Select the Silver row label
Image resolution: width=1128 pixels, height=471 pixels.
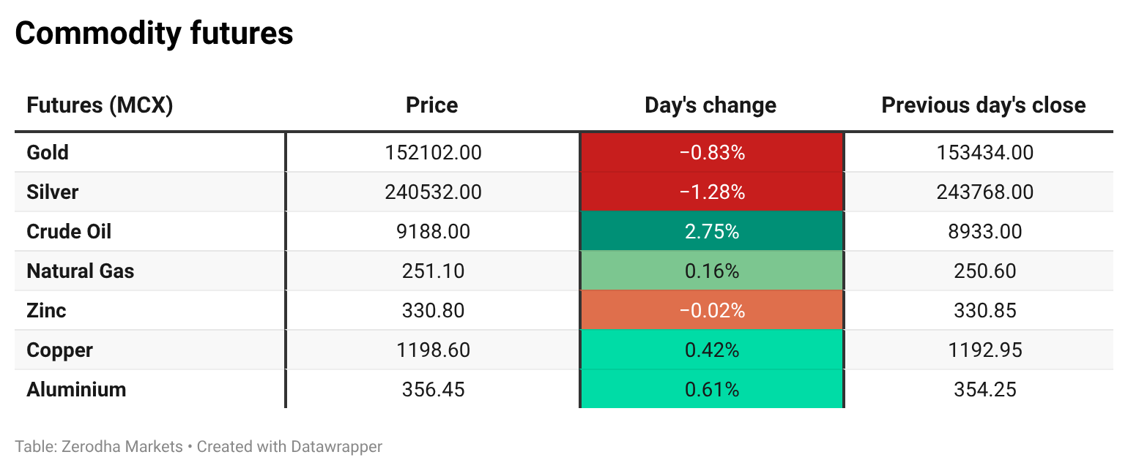point(53,192)
